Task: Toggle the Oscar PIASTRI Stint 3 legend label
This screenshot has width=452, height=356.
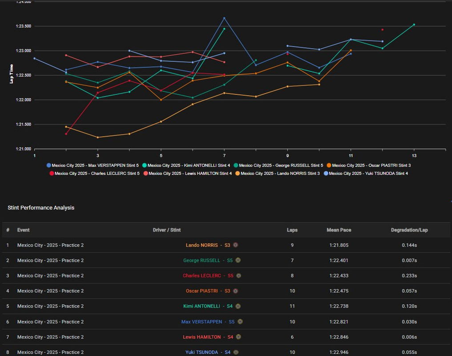Action: pyautogui.click(x=371, y=166)
